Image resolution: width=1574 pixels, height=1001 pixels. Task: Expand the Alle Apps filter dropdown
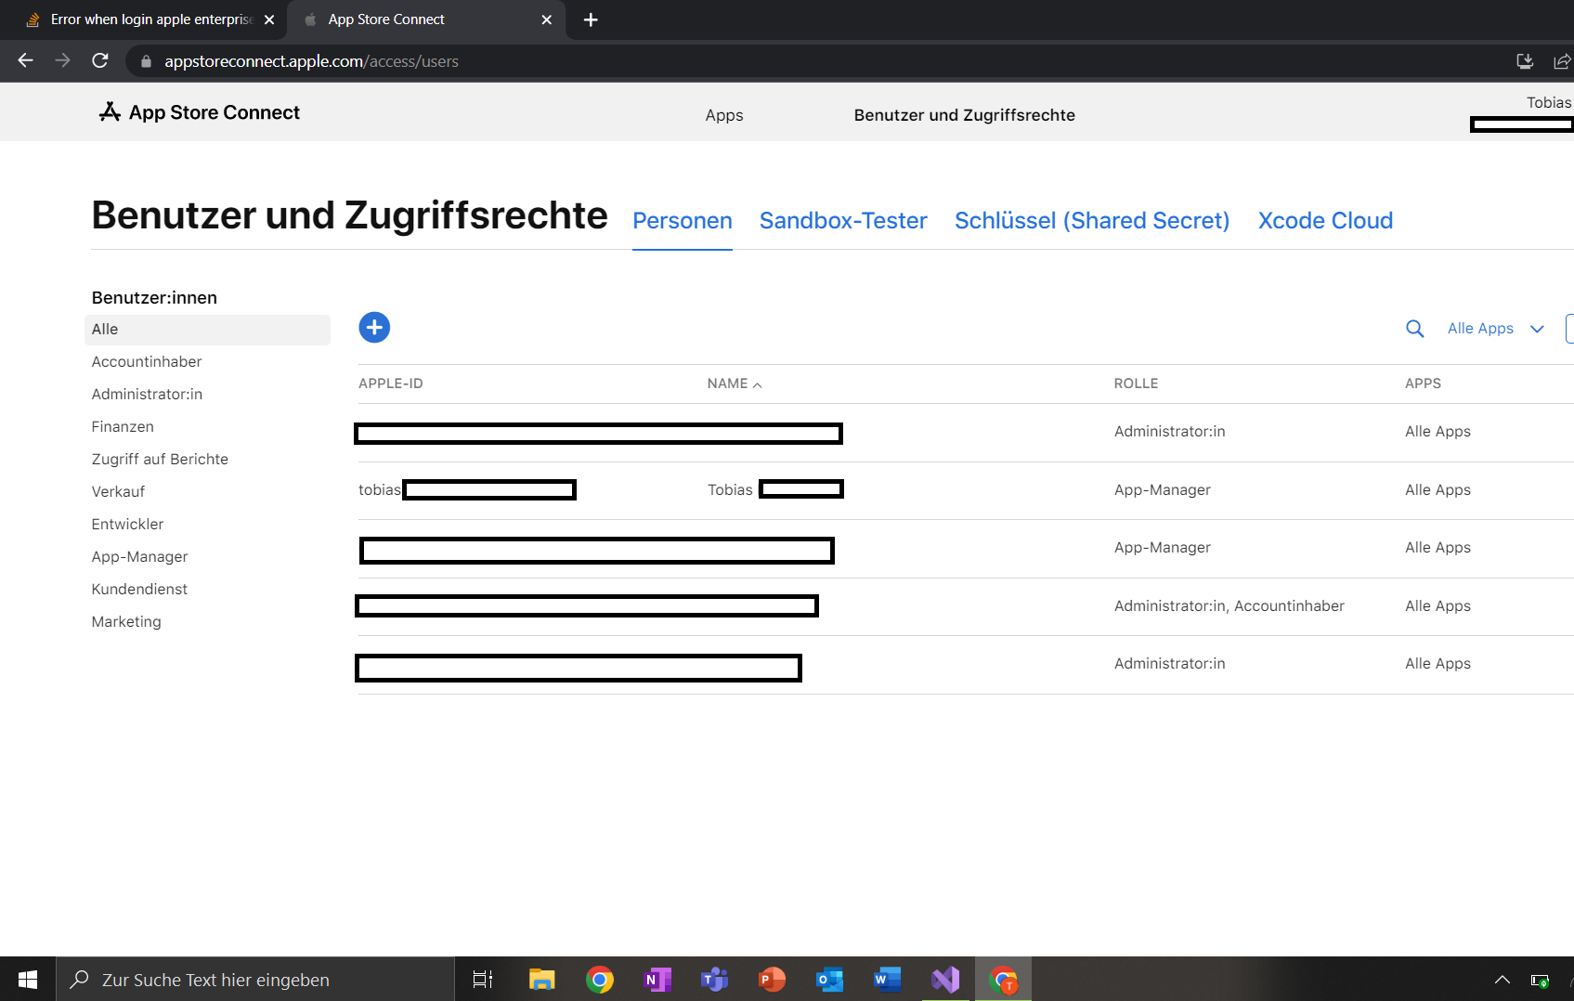(x=1495, y=329)
